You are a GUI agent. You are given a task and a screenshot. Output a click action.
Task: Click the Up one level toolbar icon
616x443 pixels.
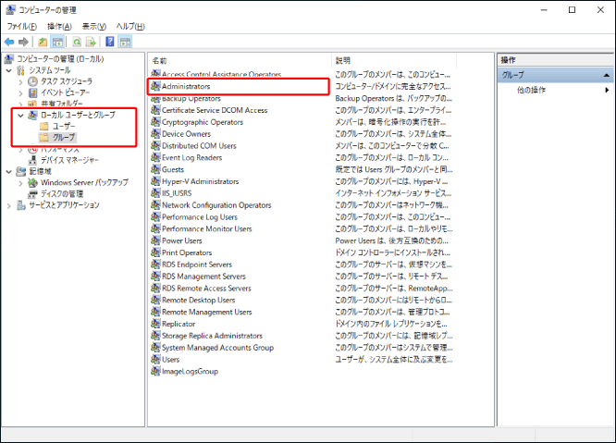tap(43, 42)
